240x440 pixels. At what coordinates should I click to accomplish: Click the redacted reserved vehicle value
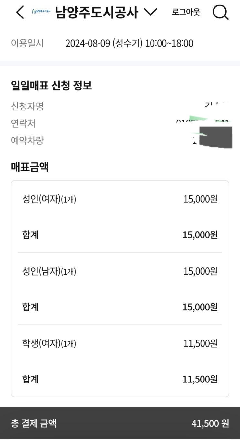point(215,137)
